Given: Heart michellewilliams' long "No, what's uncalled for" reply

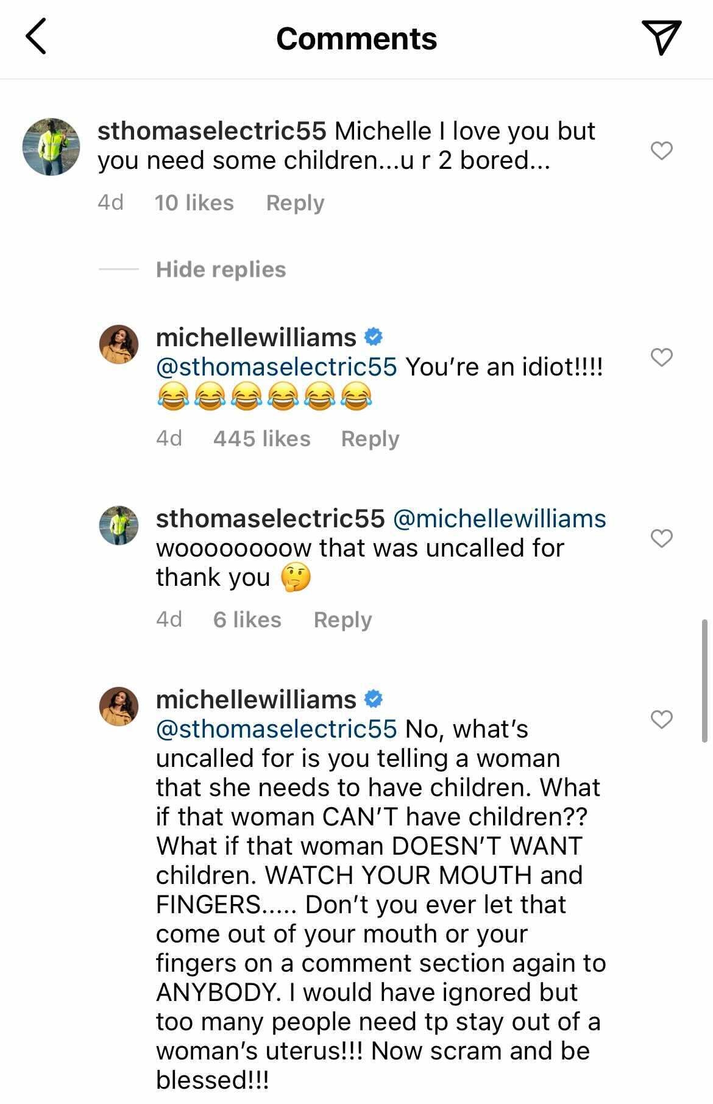Looking at the screenshot, I should (x=662, y=719).
